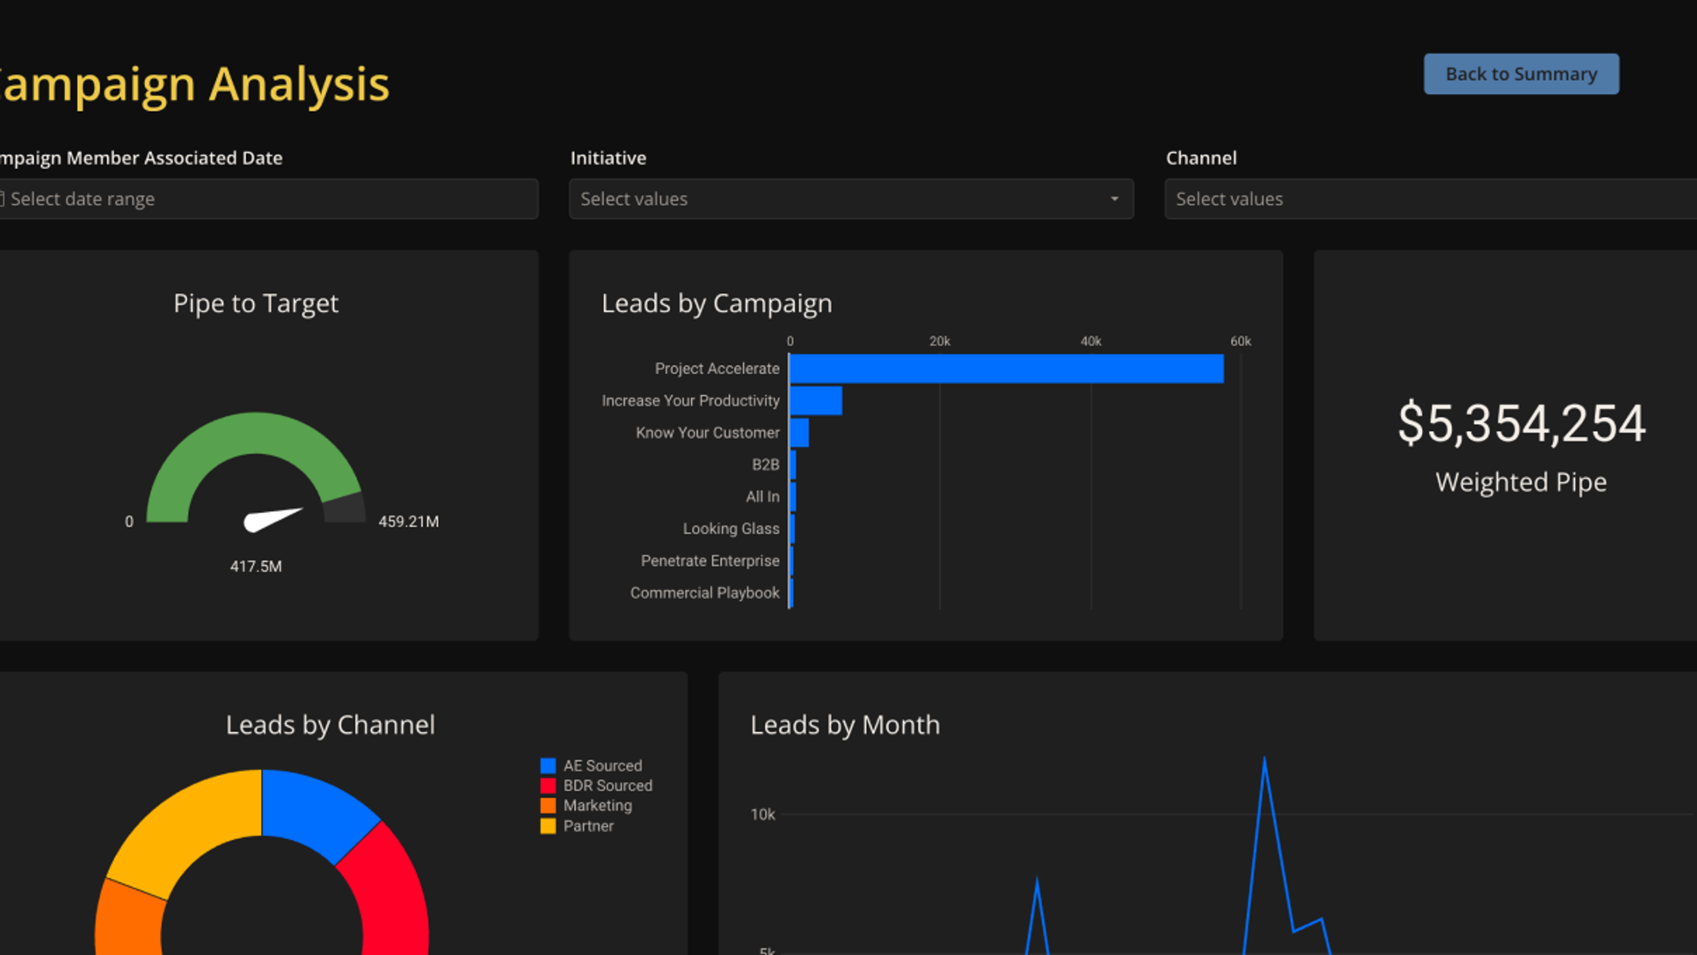The image size is (1697, 955).
Task: Click the Know Your Customer bar
Action: pos(799,432)
